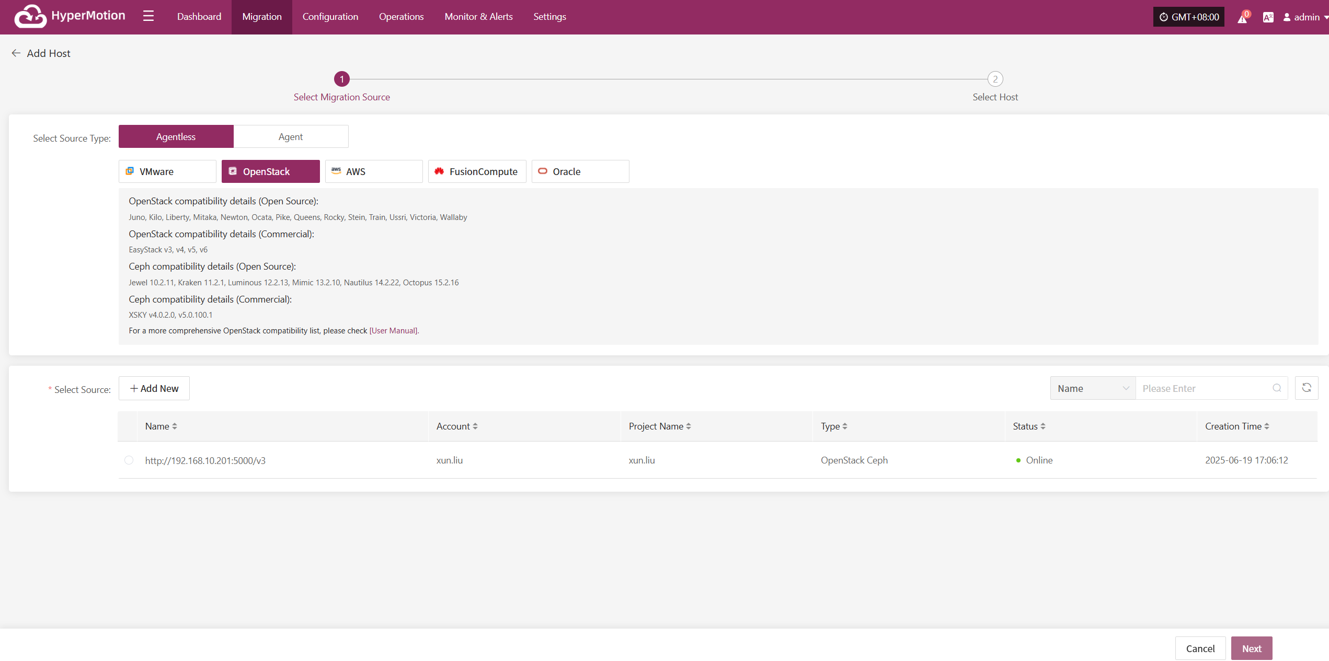This screenshot has width=1329, height=661.
Task: Open the Migration menu
Action: [x=262, y=17]
